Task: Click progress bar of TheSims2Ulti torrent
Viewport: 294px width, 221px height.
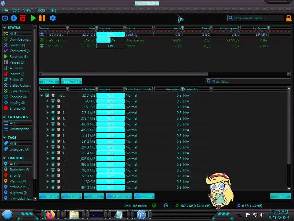Action: coord(111,40)
